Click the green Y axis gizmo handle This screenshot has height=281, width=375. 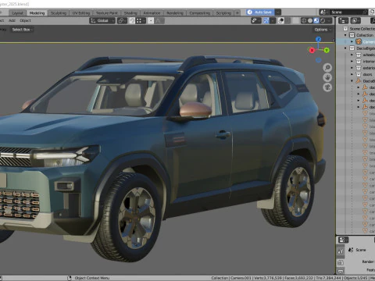327,50
